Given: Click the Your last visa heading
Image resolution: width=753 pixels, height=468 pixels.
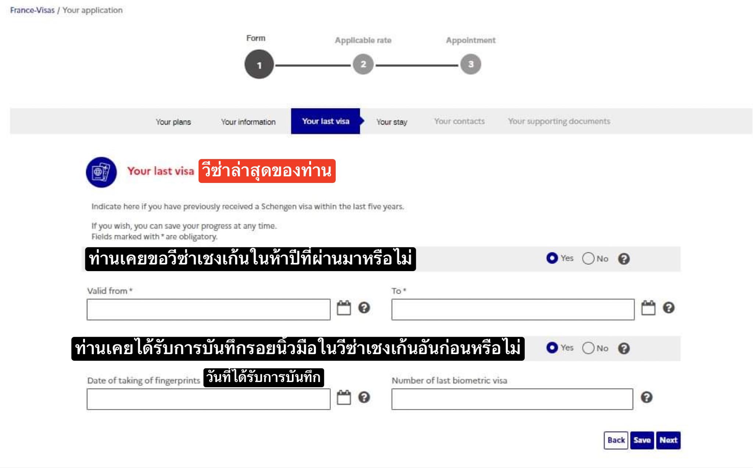Looking at the screenshot, I should pos(160,171).
